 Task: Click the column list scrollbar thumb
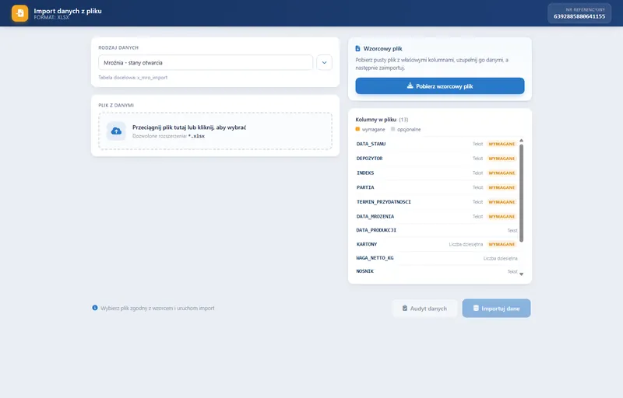coord(521,193)
